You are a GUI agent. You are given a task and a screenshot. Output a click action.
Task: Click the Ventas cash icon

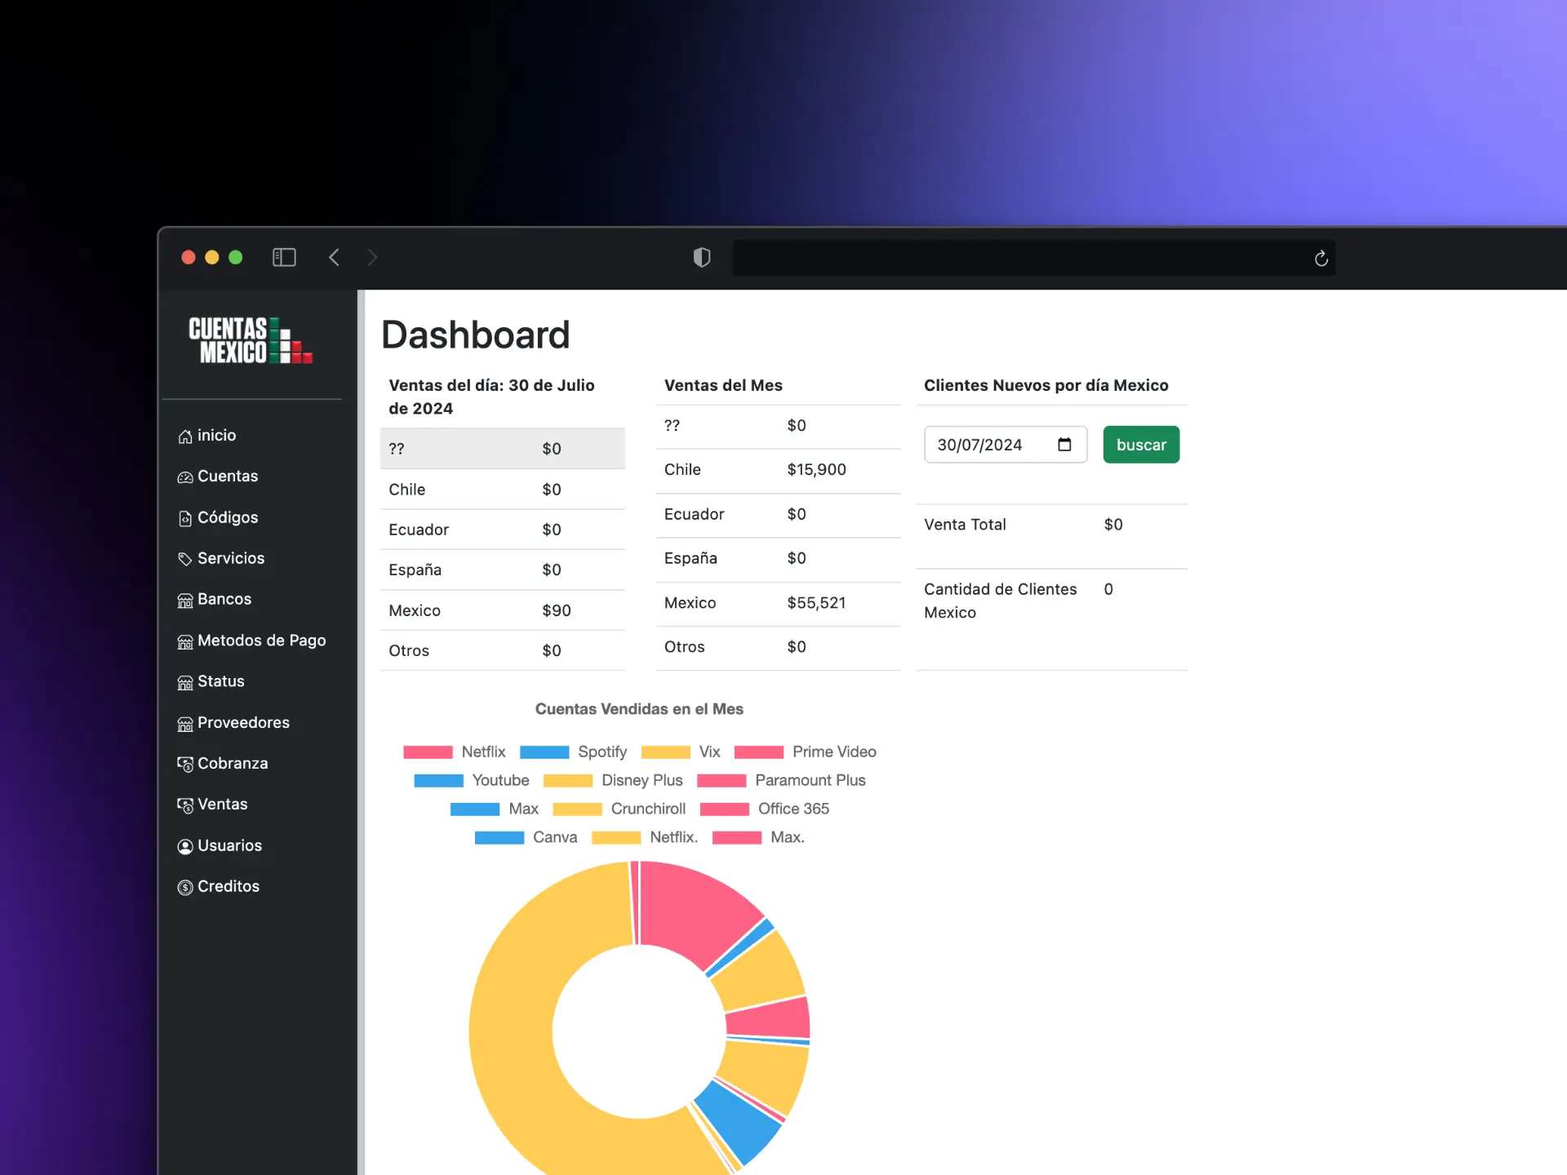point(185,805)
